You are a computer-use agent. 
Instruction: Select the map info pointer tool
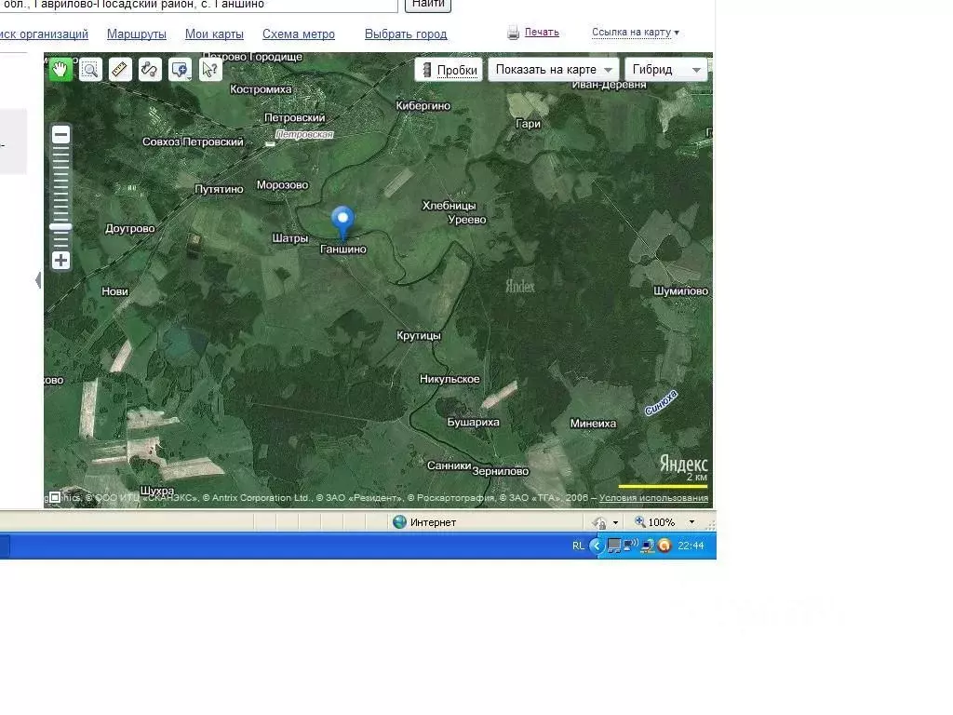tap(210, 69)
